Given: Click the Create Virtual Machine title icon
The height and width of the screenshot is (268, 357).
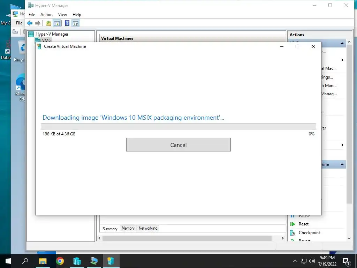Looking at the screenshot, I should pos(39,46).
